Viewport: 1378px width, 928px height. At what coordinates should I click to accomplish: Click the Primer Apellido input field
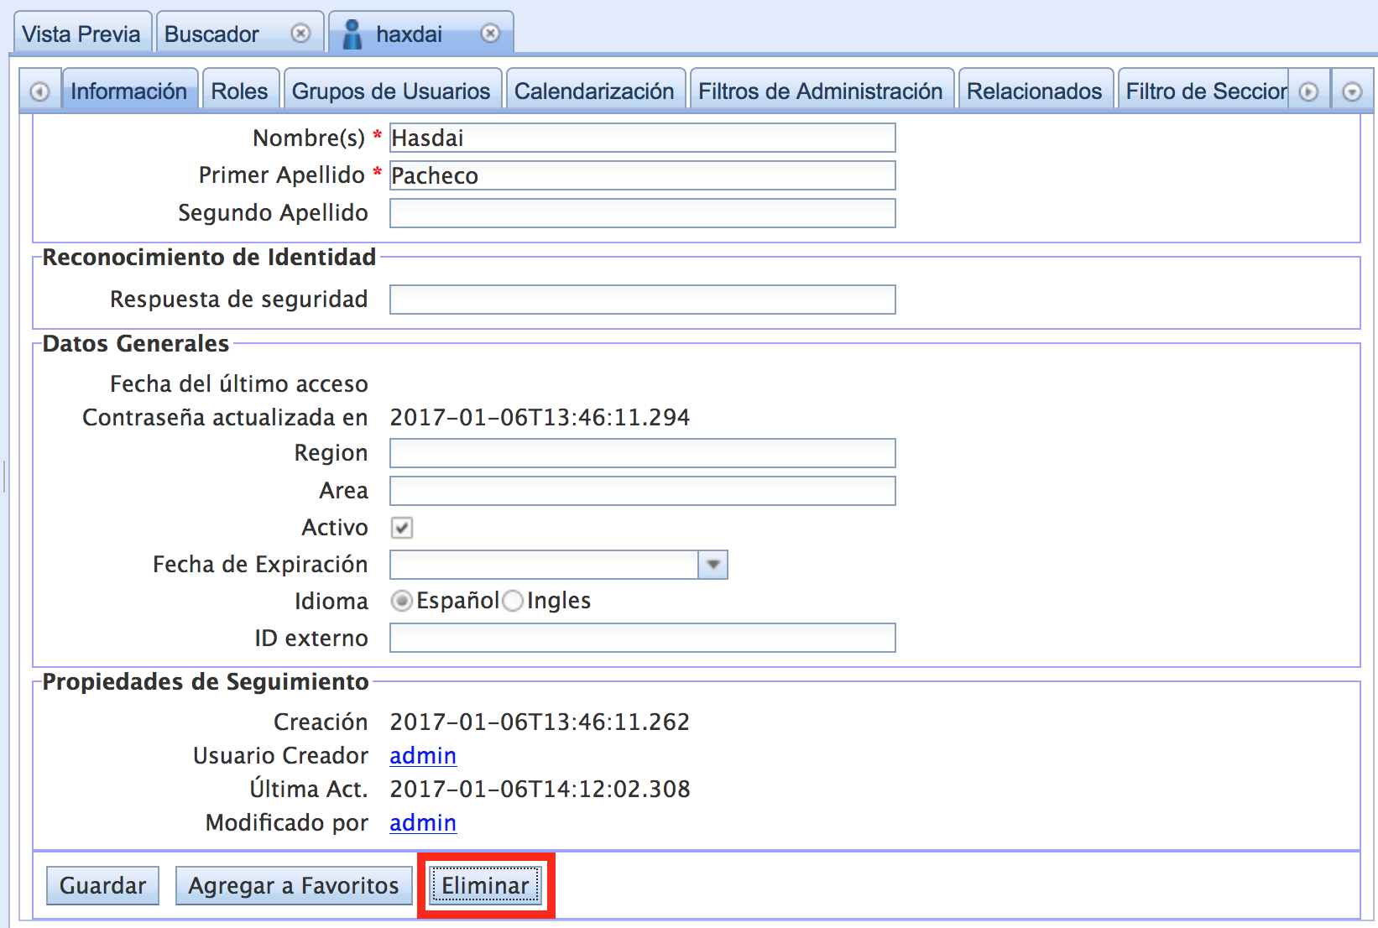[643, 175]
